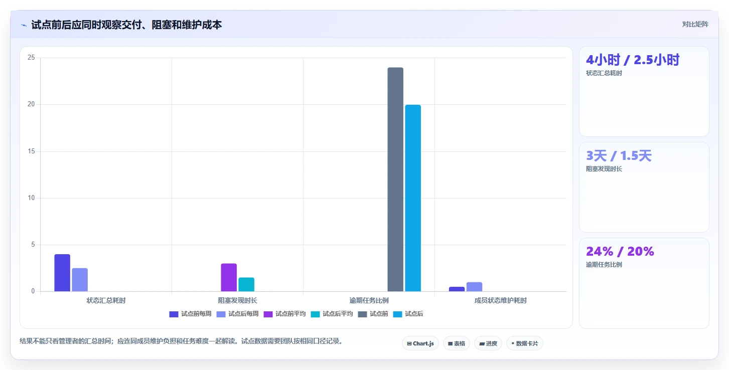This screenshot has width=729, height=370.
Task: Click the blue 试点后 bar at 20
Action: click(413, 198)
